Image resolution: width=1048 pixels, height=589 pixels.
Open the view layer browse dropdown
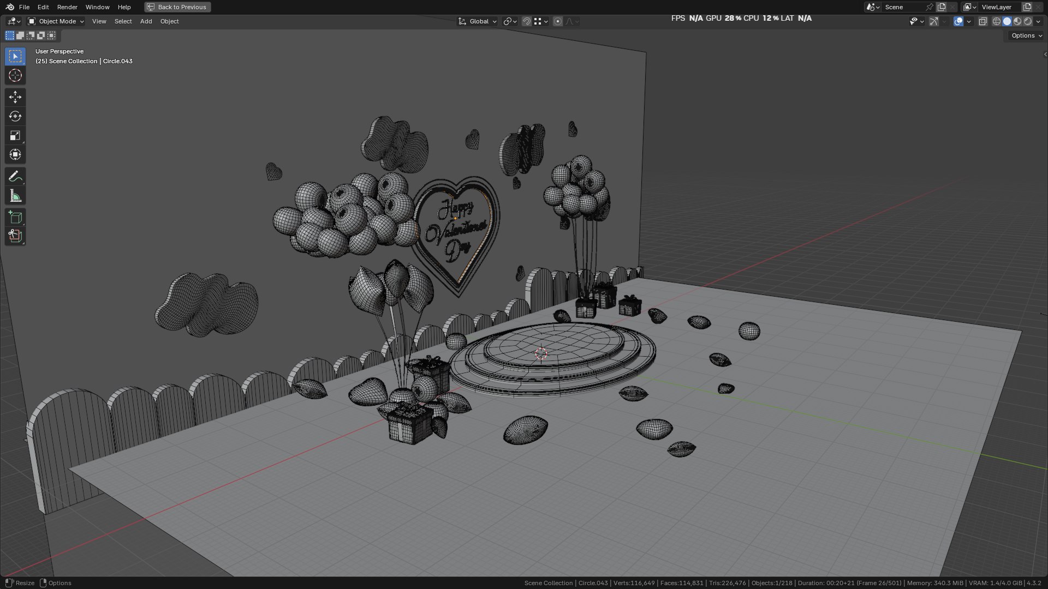coord(970,7)
